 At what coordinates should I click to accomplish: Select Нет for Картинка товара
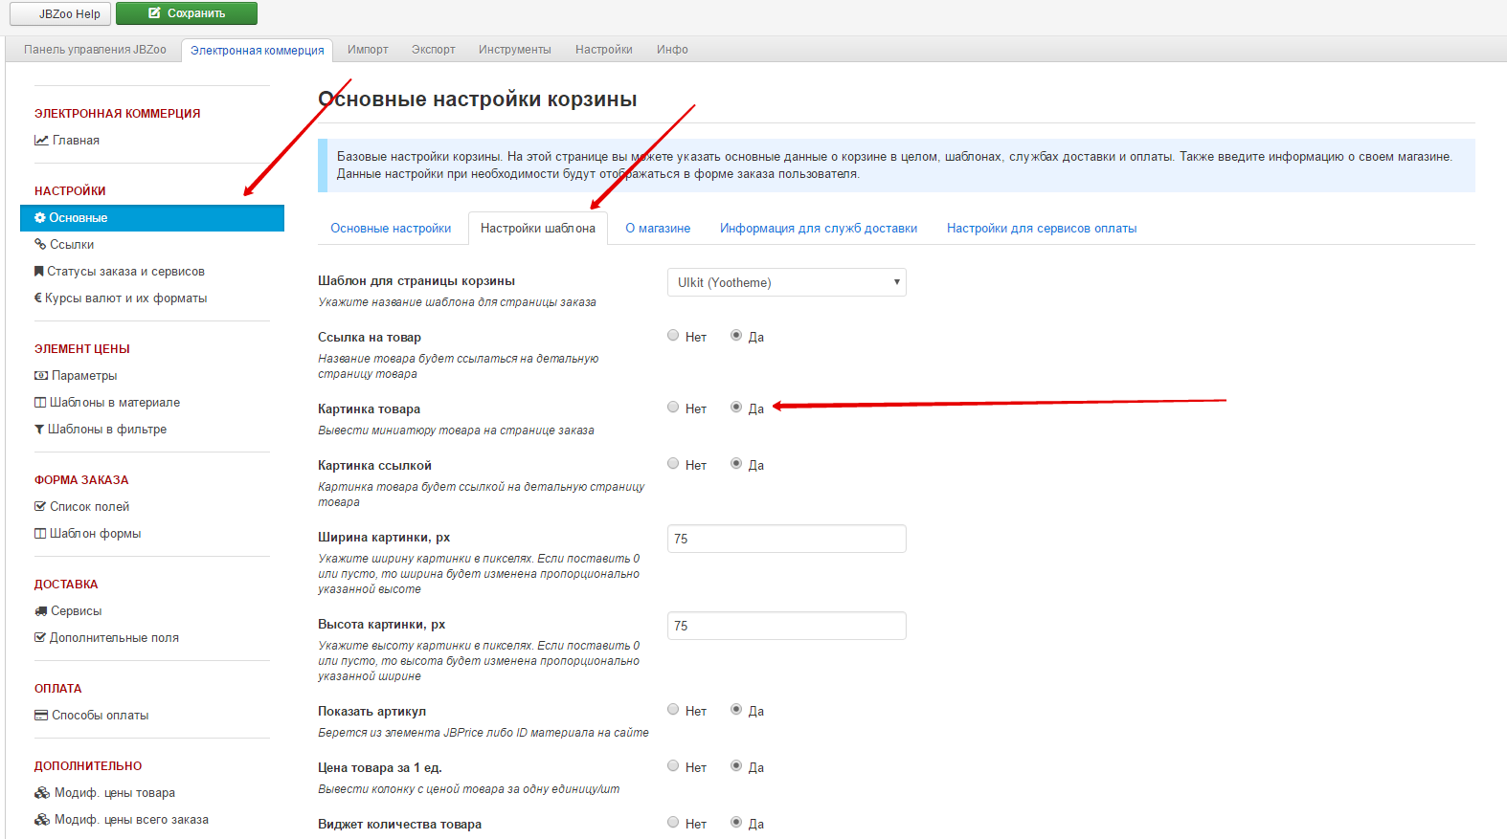[673, 408]
